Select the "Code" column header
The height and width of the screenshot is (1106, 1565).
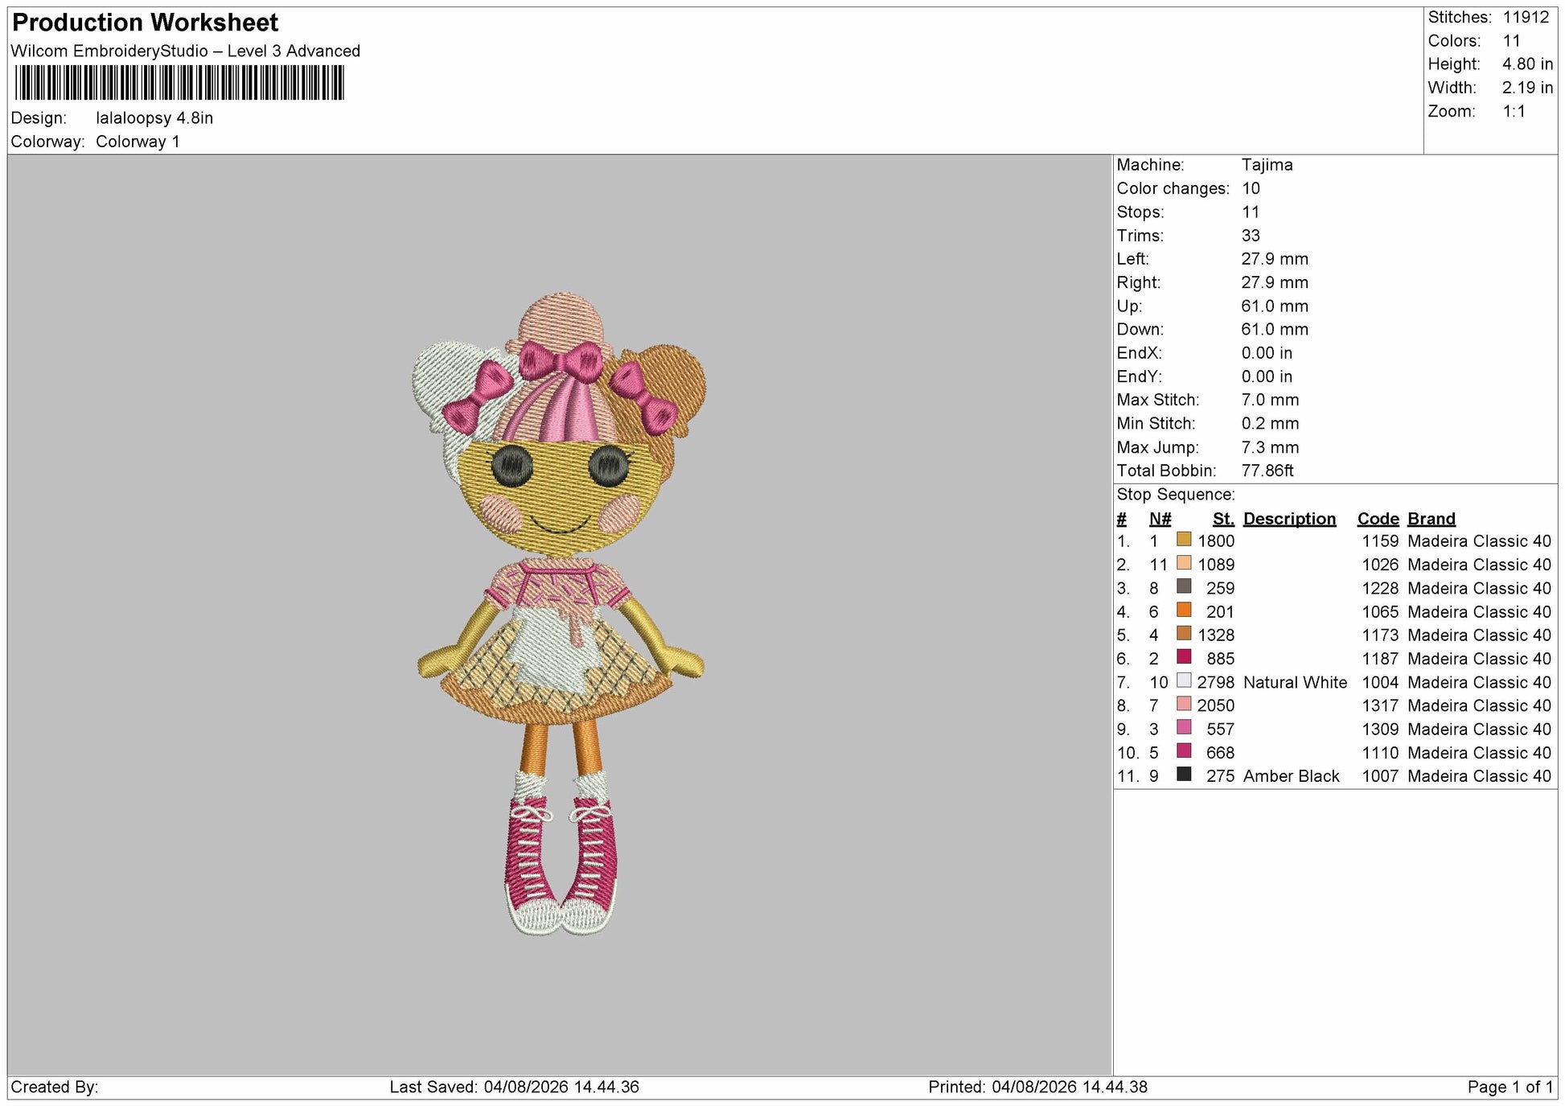tap(1378, 519)
